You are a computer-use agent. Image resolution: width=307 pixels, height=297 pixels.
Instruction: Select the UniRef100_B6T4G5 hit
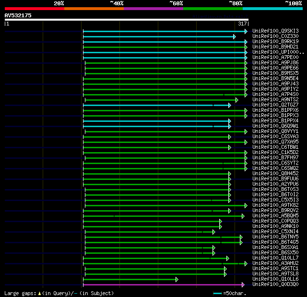[x=275, y=242]
